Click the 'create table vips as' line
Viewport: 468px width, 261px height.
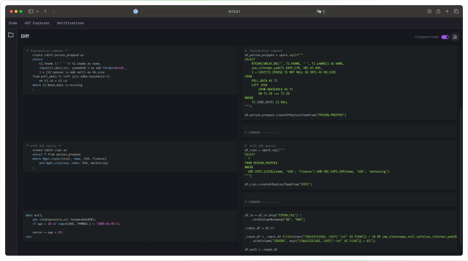(50, 150)
